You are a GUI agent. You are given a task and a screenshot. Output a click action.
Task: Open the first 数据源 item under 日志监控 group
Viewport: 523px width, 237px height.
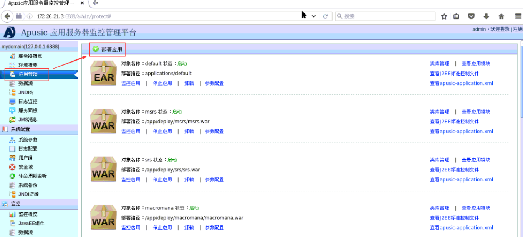point(25,83)
